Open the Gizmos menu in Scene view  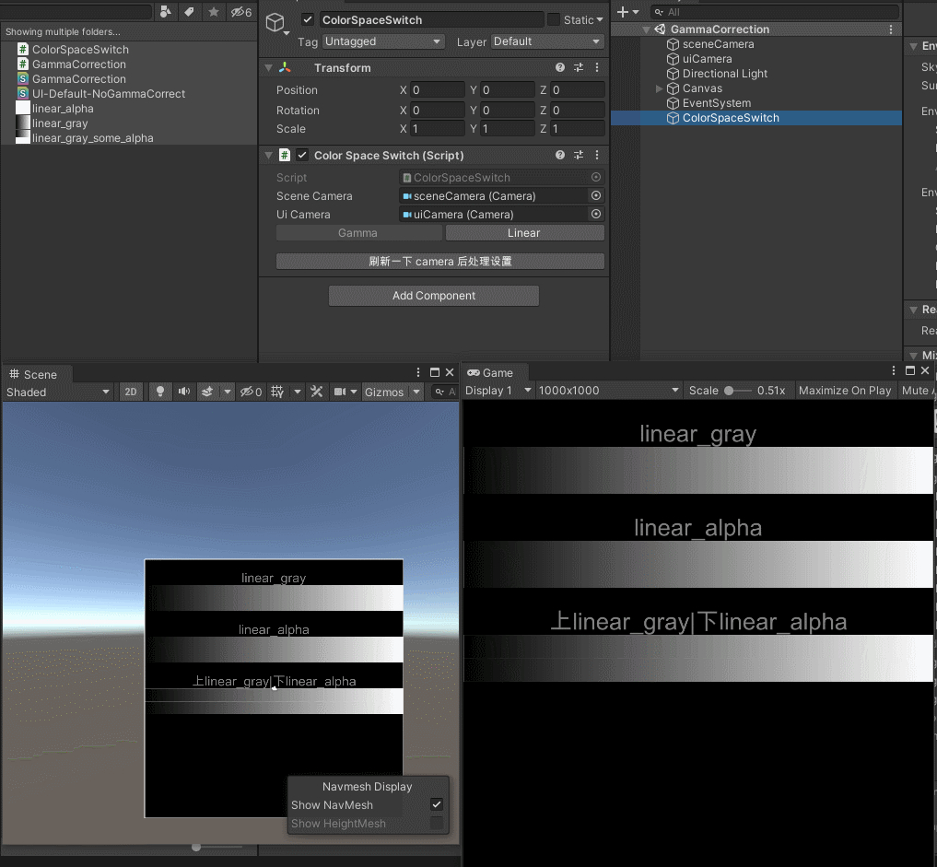387,391
